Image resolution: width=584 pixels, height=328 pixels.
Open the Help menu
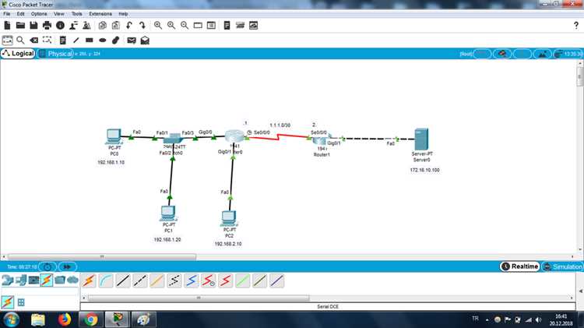(123, 14)
